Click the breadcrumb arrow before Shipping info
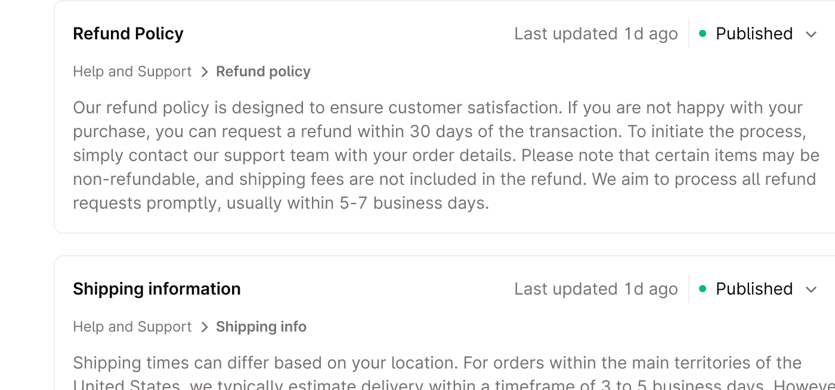835x390 pixels. click(205, 327)
